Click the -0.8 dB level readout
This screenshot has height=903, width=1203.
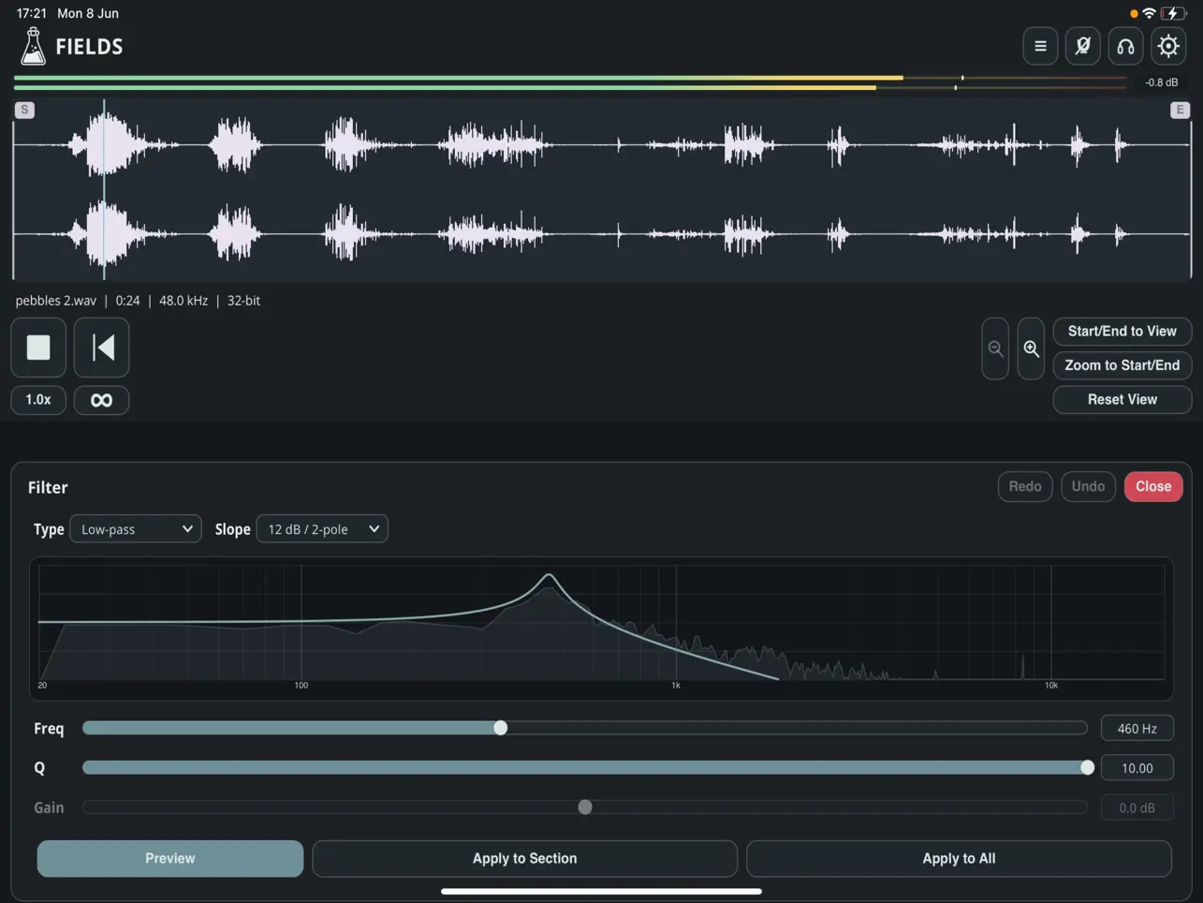pyautogui.click(x=1162, y=82)
